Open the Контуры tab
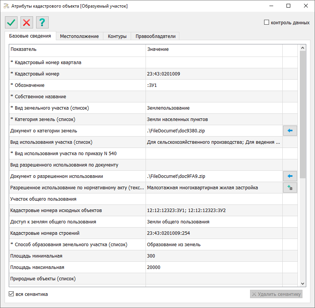 [117, 36]
